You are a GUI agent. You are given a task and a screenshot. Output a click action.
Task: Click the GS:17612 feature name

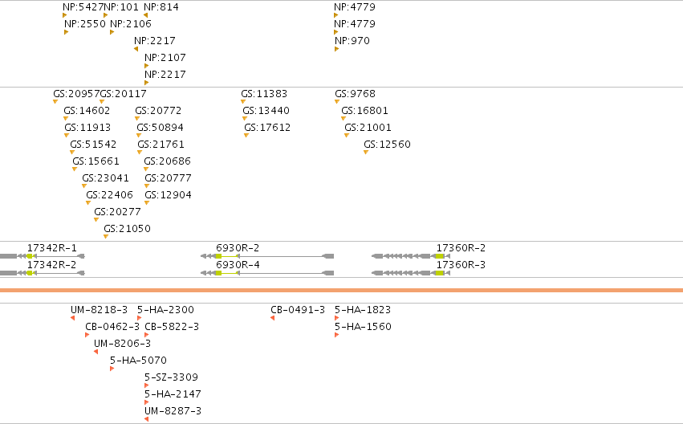coord(267,128)
